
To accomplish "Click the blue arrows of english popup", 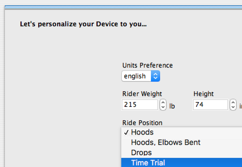I will pos(155,76).
